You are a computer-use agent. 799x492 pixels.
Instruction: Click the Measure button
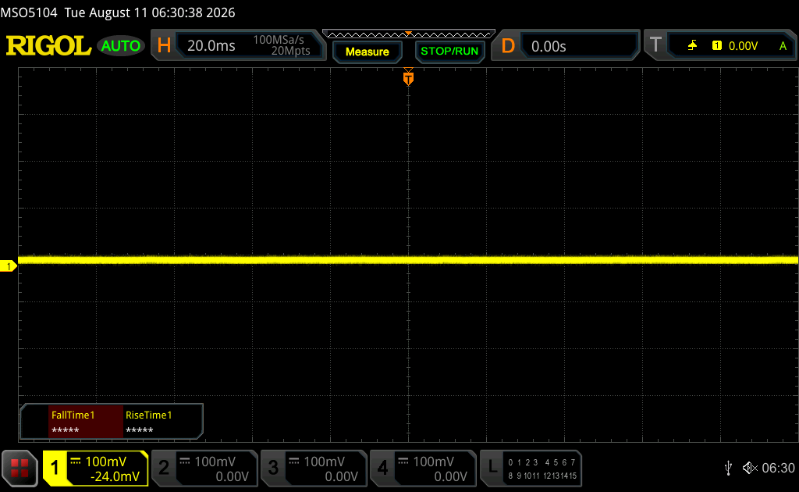[368, 52]
